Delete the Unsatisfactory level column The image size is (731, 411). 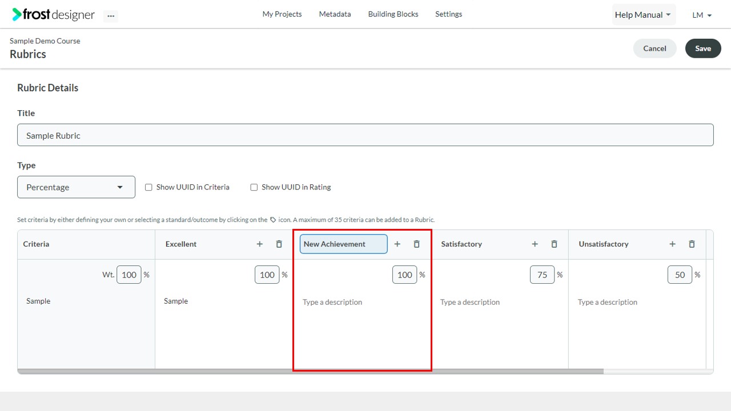point(692,244)
